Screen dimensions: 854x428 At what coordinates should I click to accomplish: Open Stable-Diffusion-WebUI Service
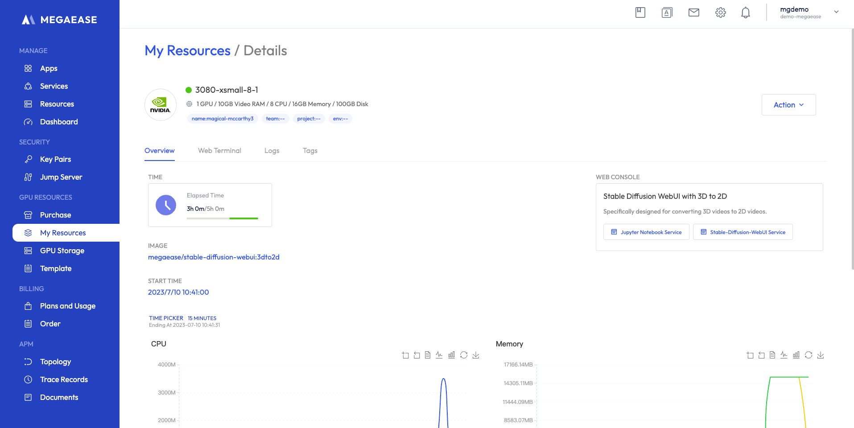click(x=743, y=232)
